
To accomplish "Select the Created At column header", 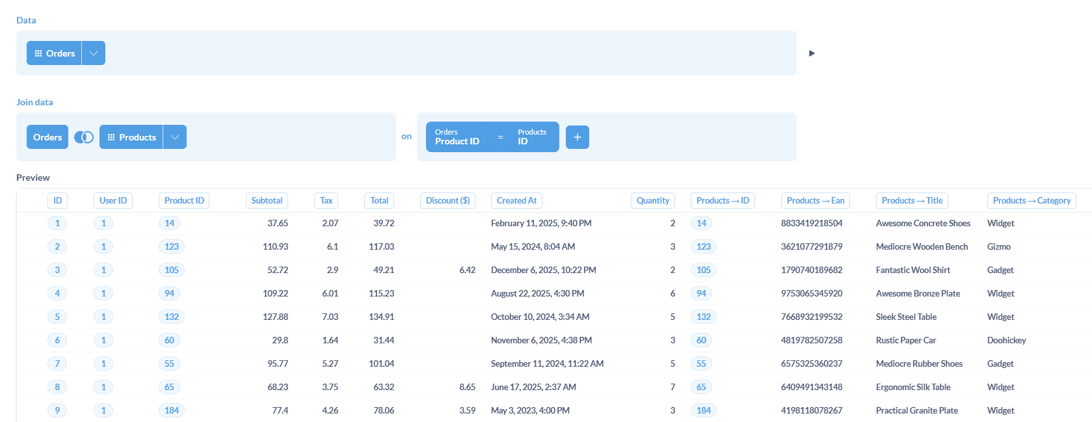I will point(516,201).
